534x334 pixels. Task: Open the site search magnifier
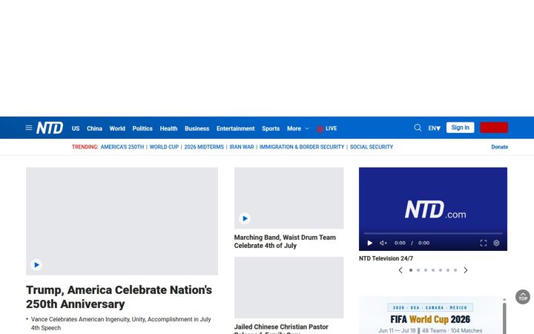click(418, 128)
